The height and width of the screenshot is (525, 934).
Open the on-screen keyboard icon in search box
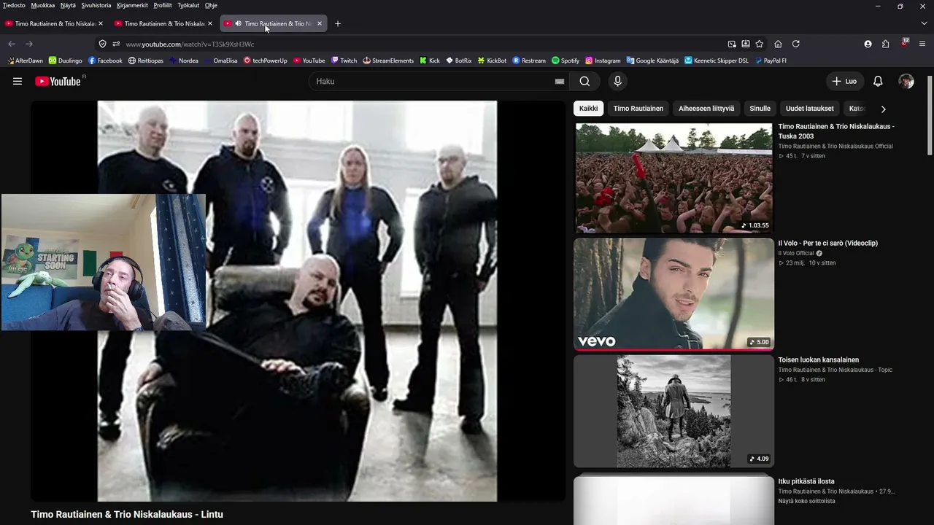560,82
